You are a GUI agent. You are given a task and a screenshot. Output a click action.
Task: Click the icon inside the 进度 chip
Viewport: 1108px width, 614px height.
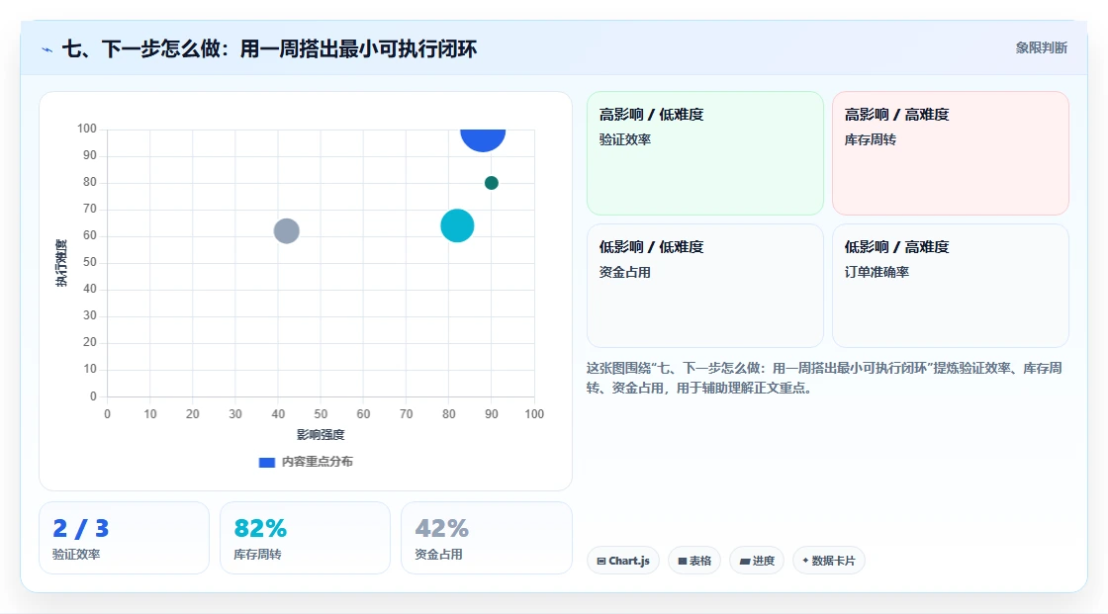click(744, 561)
